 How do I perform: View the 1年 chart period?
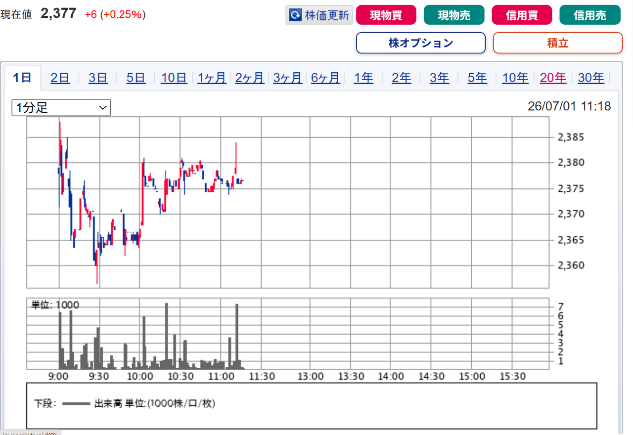363,78
